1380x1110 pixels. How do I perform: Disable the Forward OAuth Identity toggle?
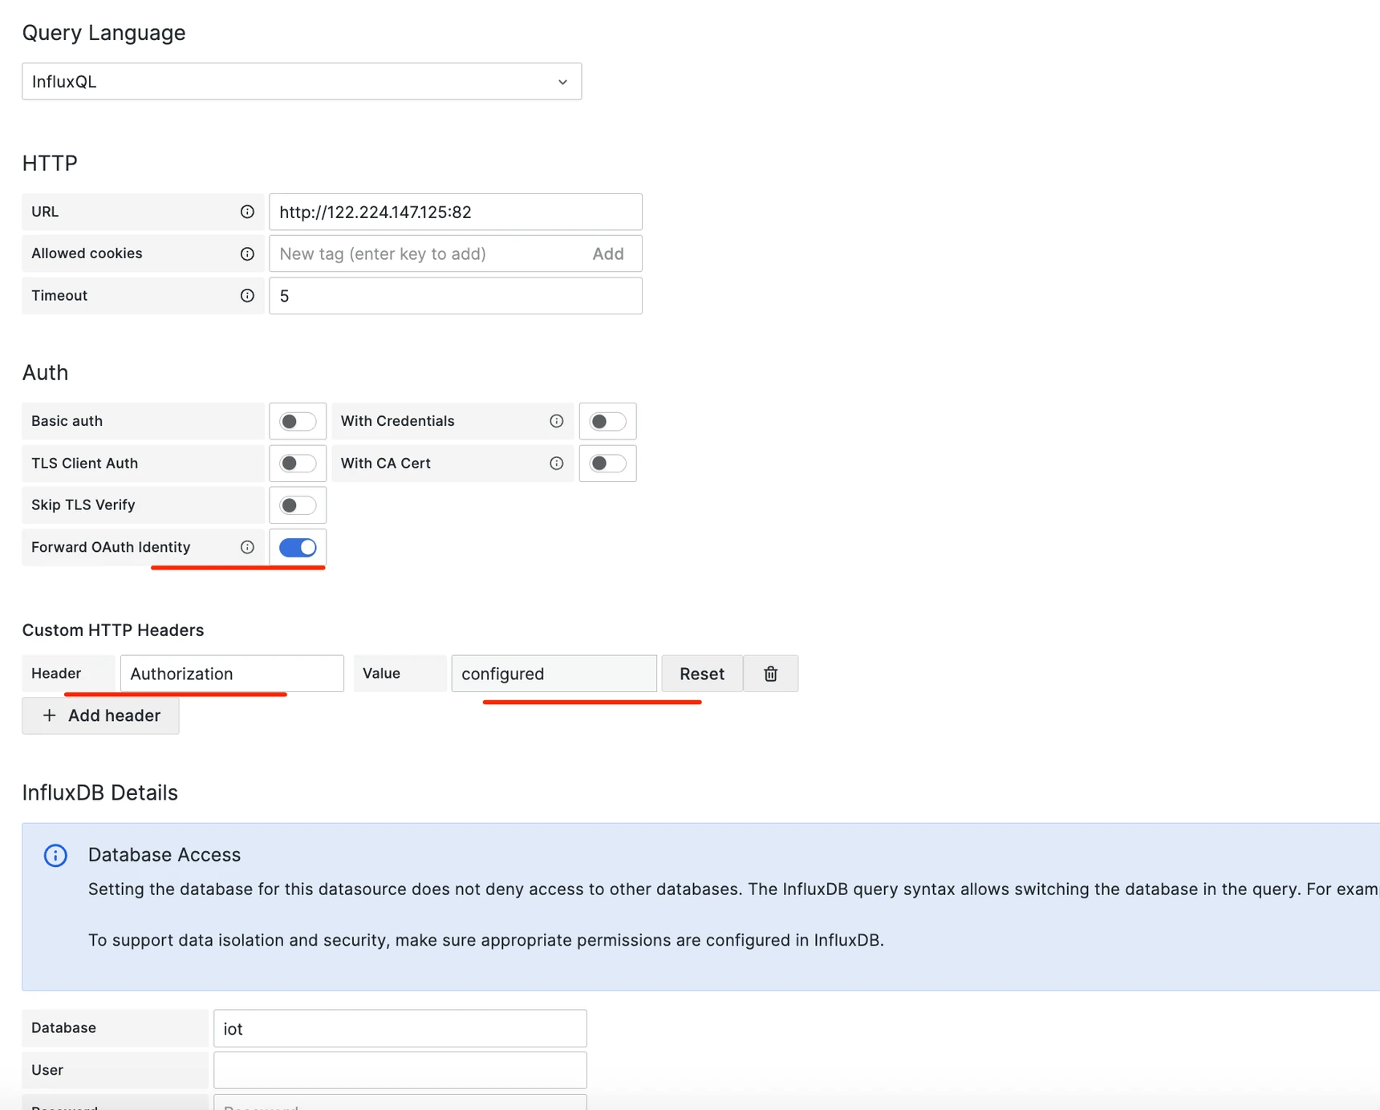tap(298, 547)
